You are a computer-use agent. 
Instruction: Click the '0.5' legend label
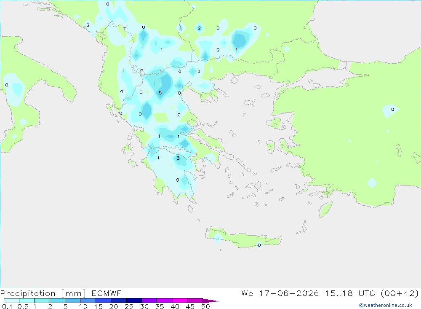coord(23,306)
